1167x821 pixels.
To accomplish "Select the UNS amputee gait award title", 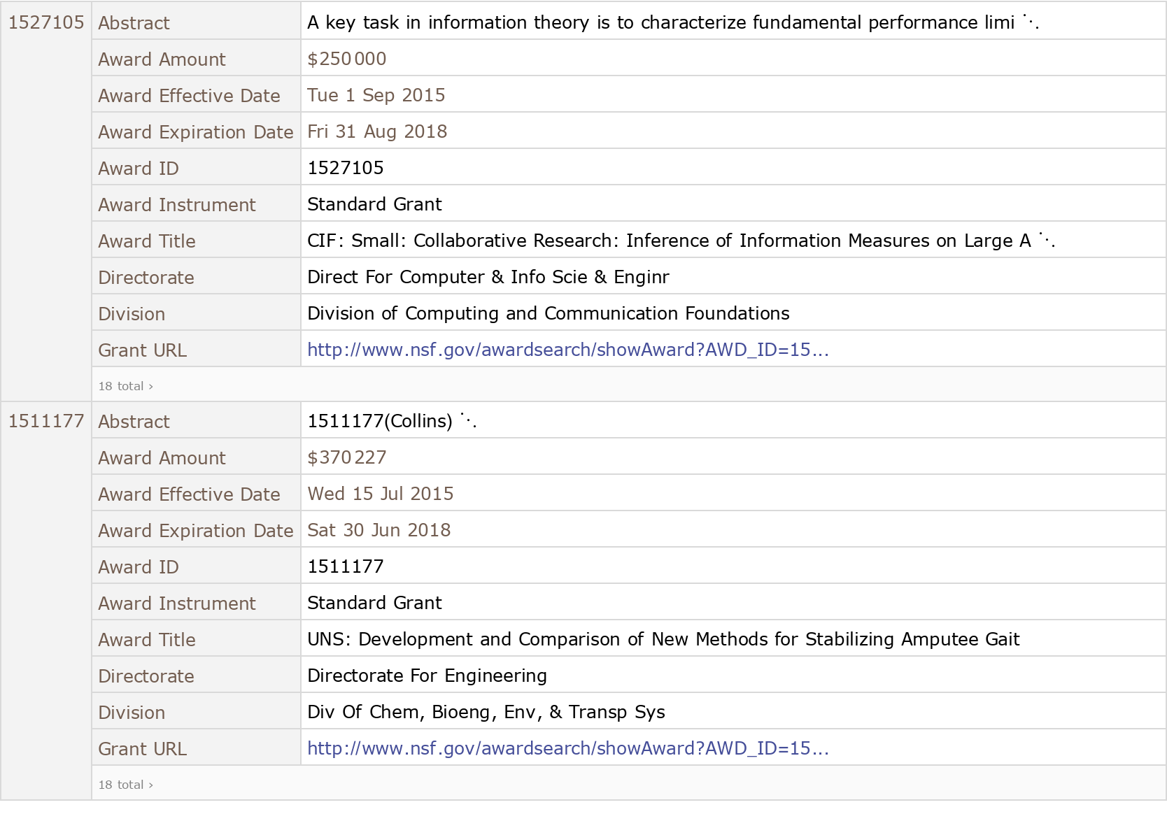I will (x=663, y=639).
